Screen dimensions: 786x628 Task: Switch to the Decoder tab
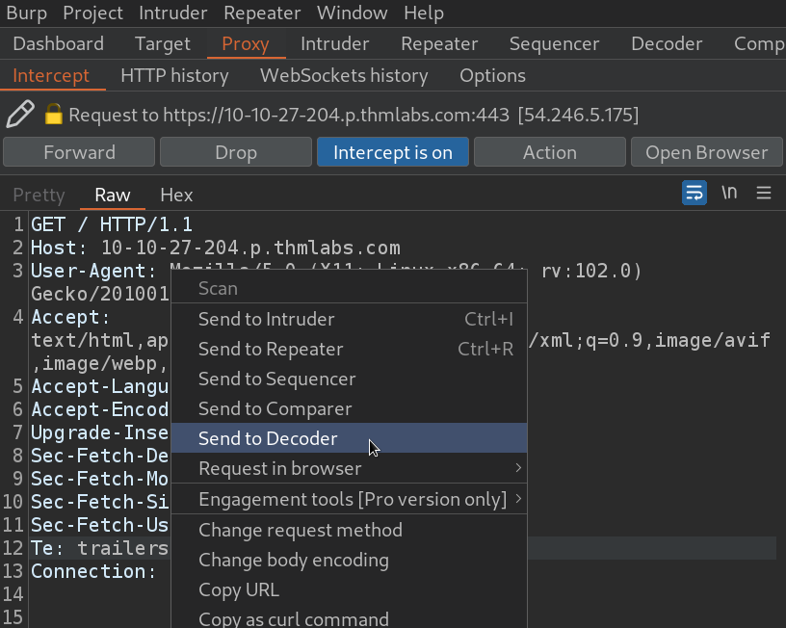pos(667,44)
